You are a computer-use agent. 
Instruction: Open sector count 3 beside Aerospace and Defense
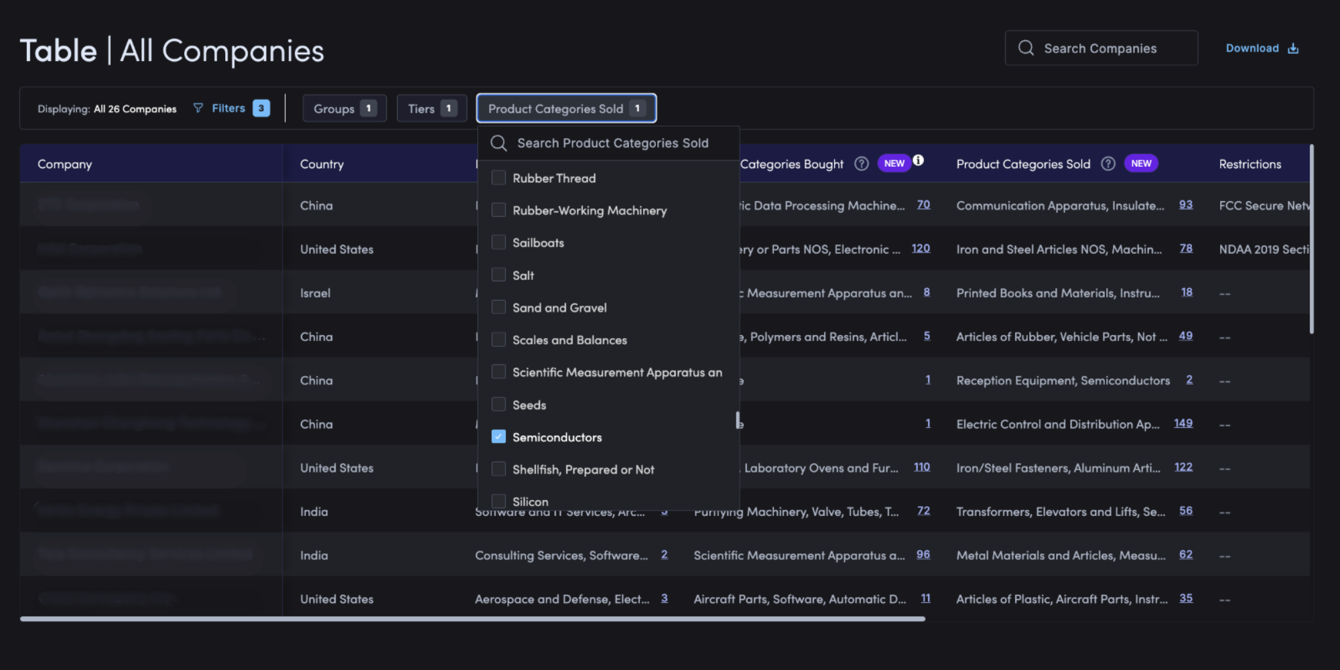tap(664, 598)
